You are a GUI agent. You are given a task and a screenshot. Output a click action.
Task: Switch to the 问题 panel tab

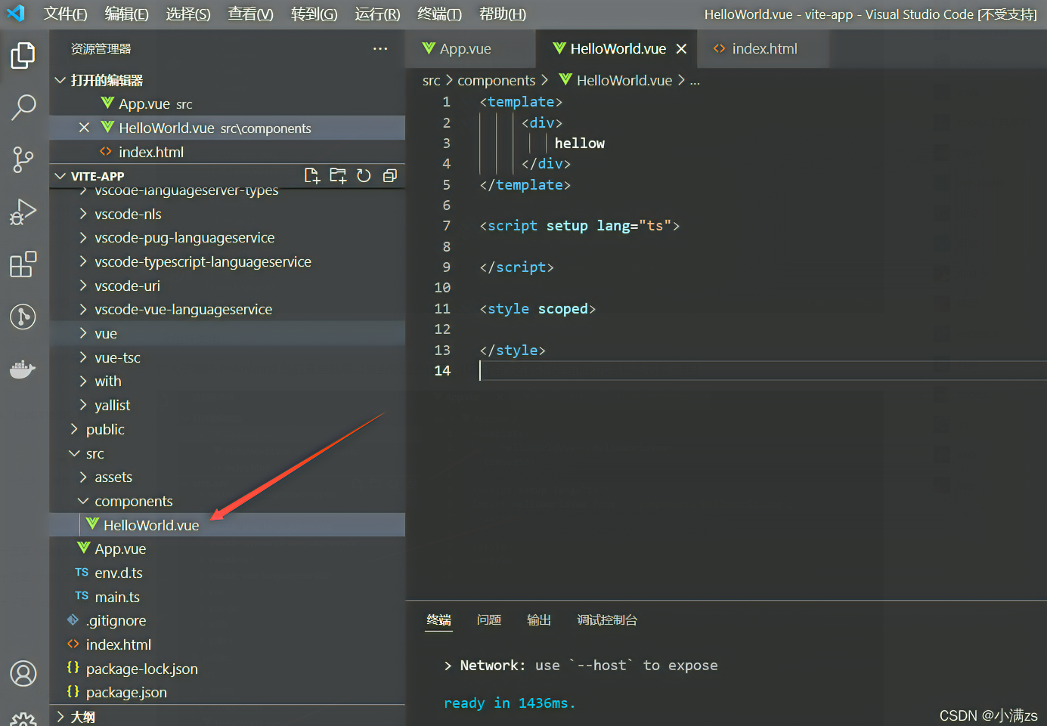point(488,620)
